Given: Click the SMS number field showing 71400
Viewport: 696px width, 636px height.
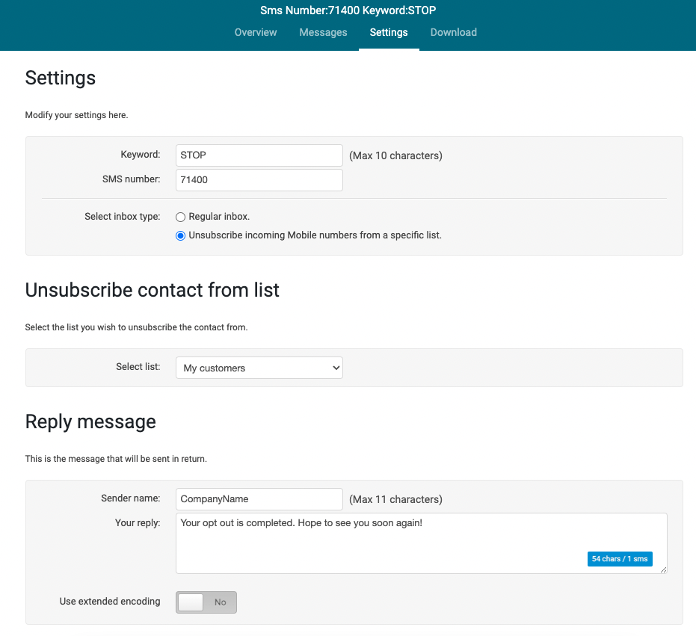Looking at the screenshot, I should 259,180.
